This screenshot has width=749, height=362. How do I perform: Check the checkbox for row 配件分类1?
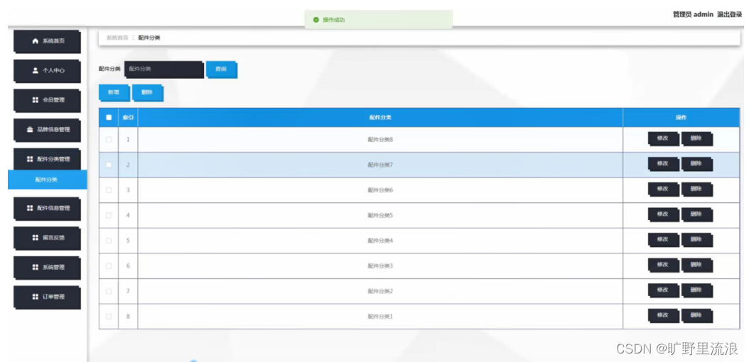click(x=109, y=317)
